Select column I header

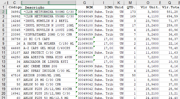pyautogui.click(x=103, y=3)
